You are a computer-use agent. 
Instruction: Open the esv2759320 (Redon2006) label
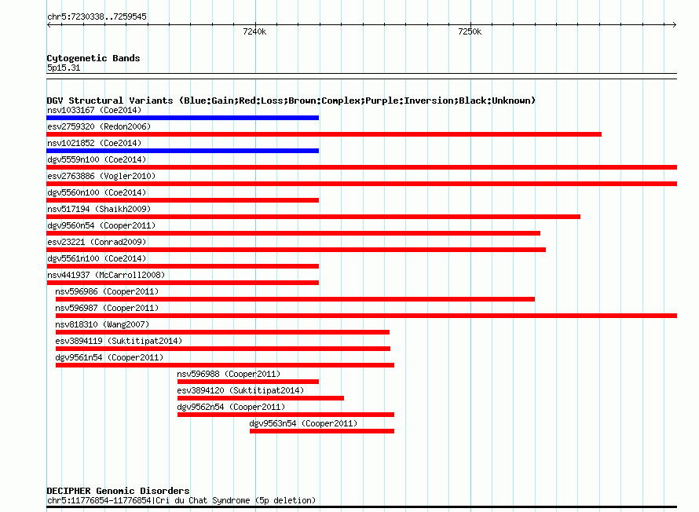[99, 126]
